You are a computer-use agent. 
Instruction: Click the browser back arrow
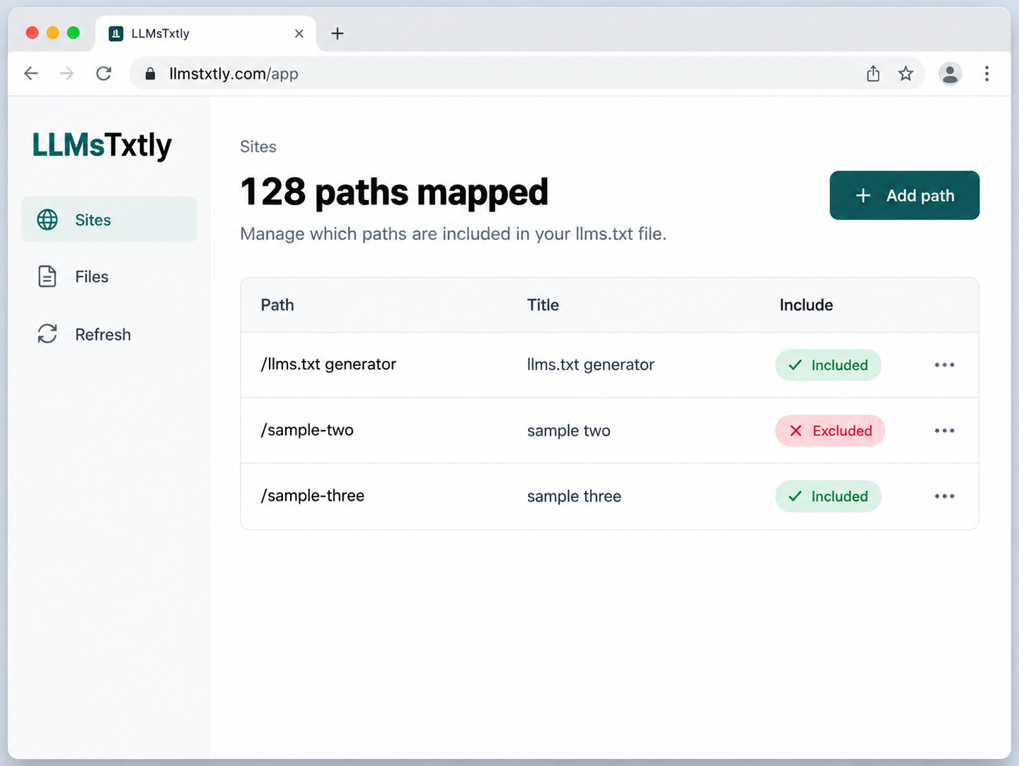[x=31, y=73]
